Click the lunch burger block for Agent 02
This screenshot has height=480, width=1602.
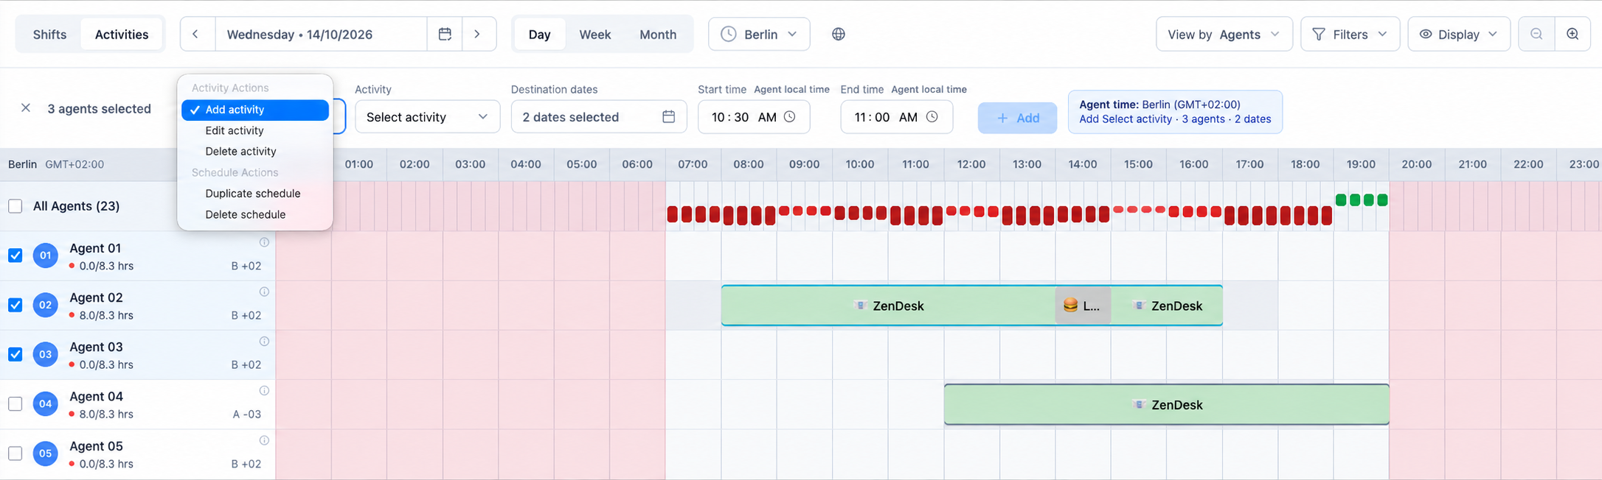pos(1083,306)
